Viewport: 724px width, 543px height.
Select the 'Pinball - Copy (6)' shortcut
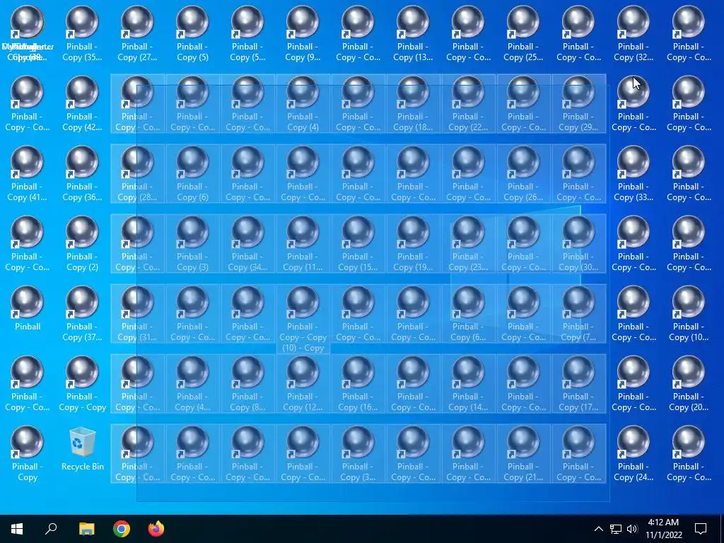tap(192, 174)
